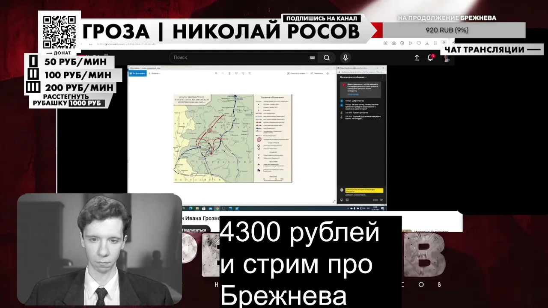This screenshot has width=548, height=308.
Task: Click the 'Подписаться' subscribe button
Action: 194,230
